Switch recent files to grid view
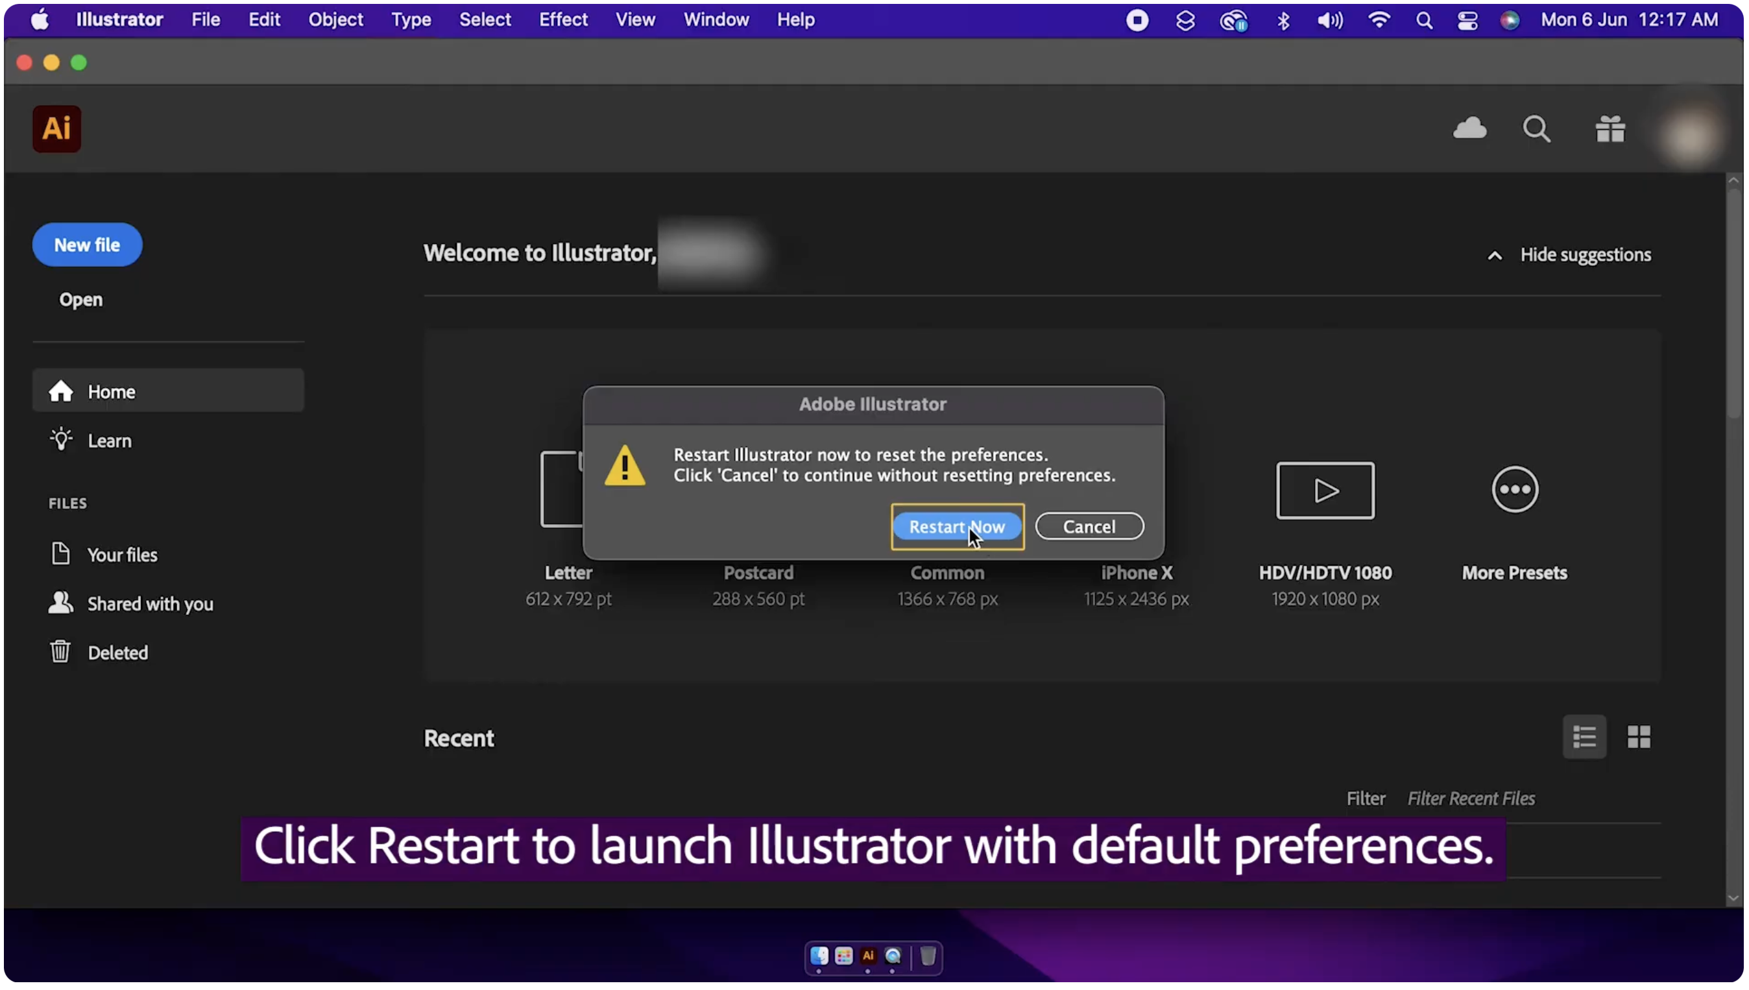1749x990 pixels. point(1637,736)
